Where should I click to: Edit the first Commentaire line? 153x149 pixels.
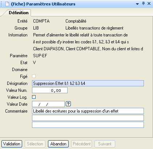[x=88, y=111]
